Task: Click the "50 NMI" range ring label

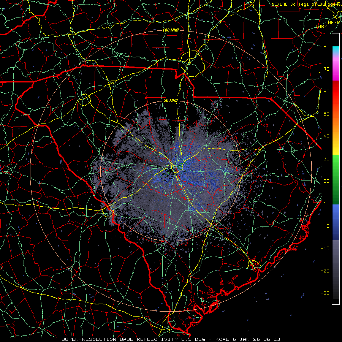Action: coord(171,101)
